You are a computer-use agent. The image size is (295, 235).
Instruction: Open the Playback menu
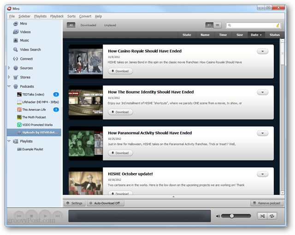point(57,16)
